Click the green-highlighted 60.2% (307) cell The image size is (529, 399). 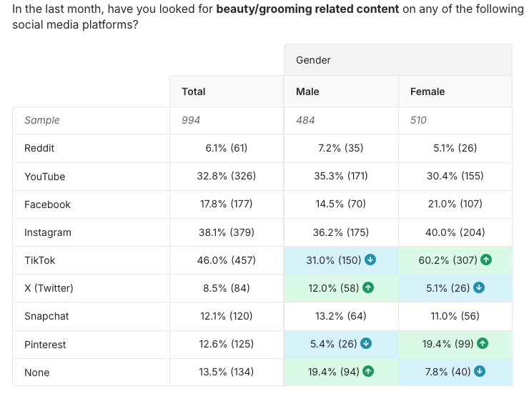tap(448, 260)
